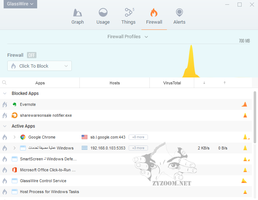The height and width of the screenshot is (200, 258).
Task: Open the GlassWire main menu
Action: click(x=20, y=4)
